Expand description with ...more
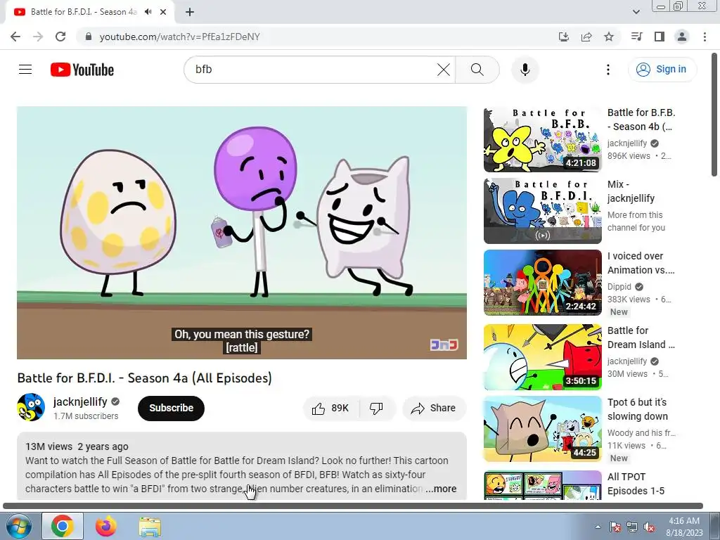The image size is (720, 540). [441, 489]
